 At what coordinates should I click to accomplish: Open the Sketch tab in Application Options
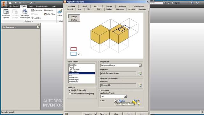pyautogui.click(x=85, y=6)
